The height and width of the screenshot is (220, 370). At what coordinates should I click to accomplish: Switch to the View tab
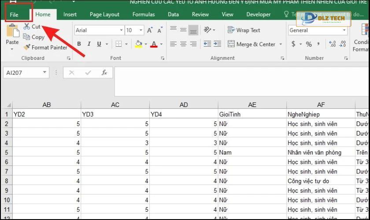pos(227,15)
